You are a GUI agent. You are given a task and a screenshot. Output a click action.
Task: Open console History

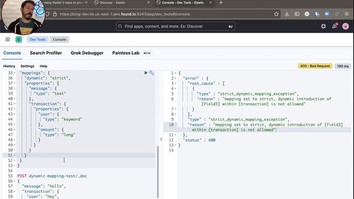9,66
